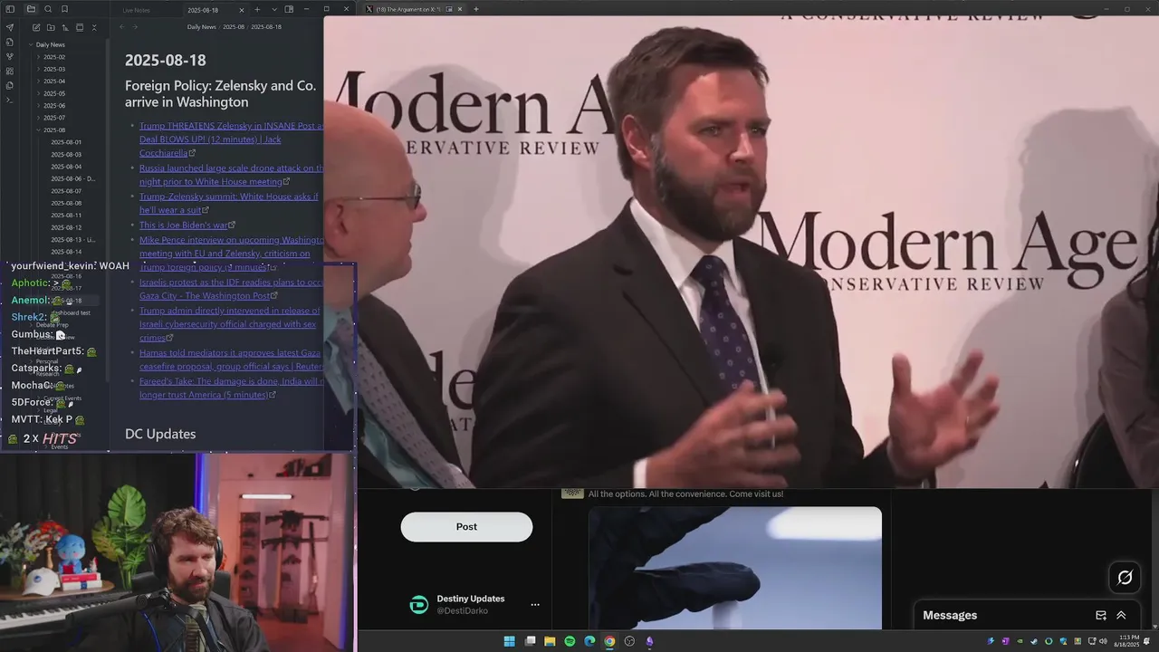Expand the 2025-07 folder
1159x652 pixels.
(x=54, y=118)
